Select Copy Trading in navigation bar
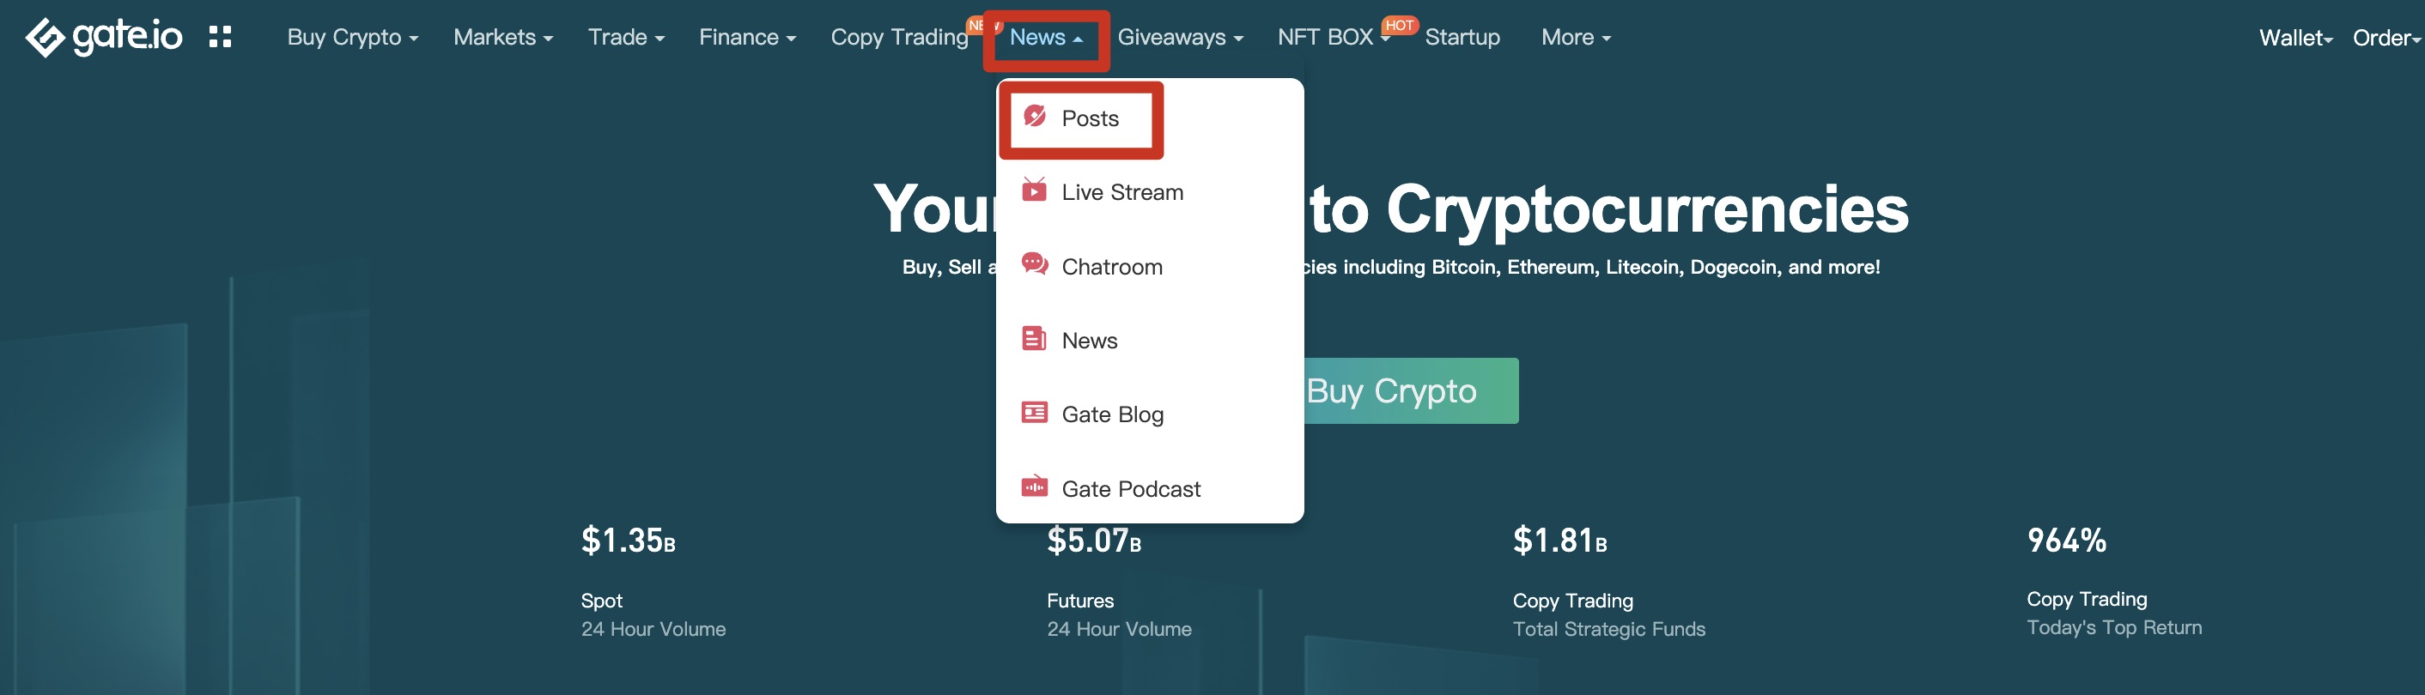This screenshot has height=695, width=2425. point(899,38)
